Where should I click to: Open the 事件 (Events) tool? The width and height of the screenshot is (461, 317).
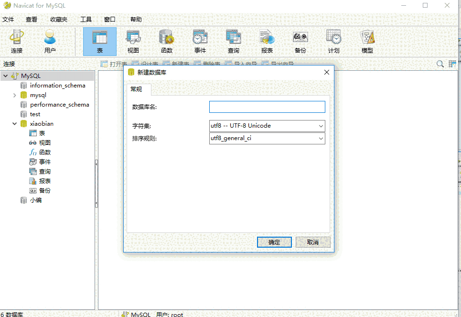click(x=200, y=41)
